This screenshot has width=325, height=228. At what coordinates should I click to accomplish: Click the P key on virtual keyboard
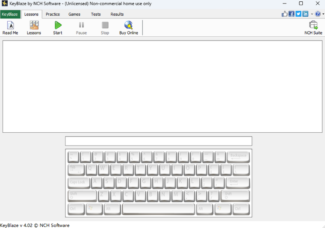point(201,170)
